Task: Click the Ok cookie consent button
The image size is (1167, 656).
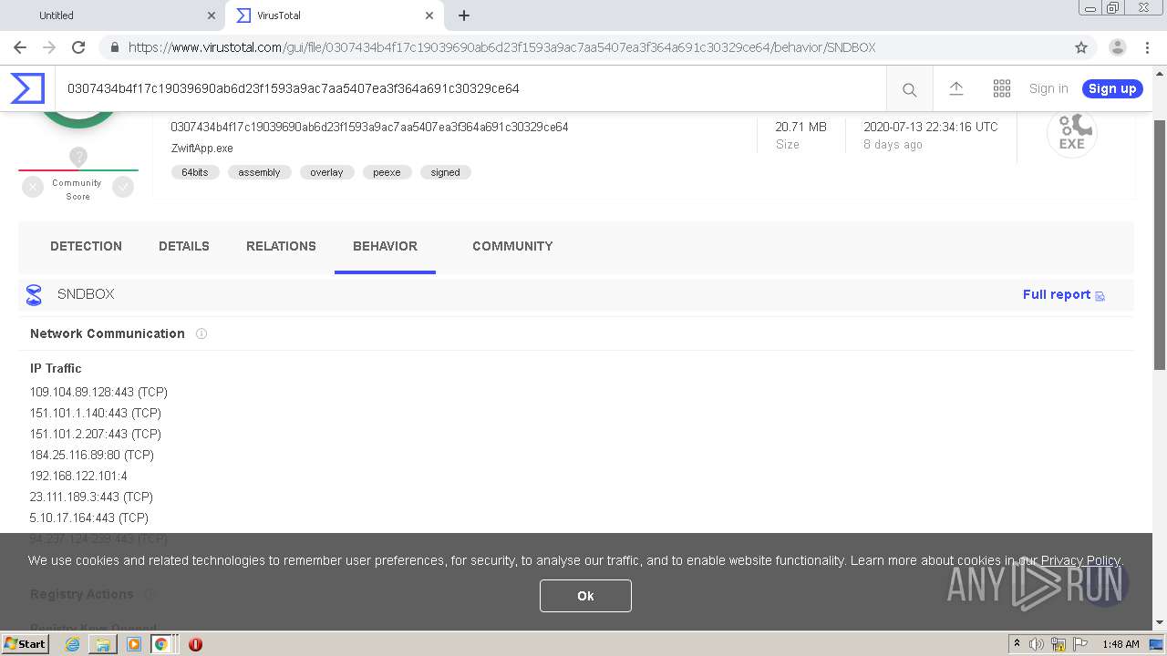Action: (x=585, y=596)
